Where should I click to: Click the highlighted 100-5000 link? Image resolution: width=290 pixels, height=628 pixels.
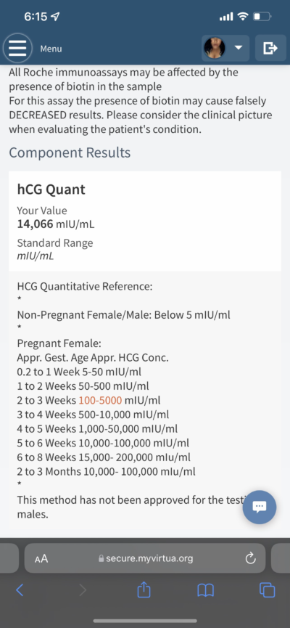pos(100,400)
